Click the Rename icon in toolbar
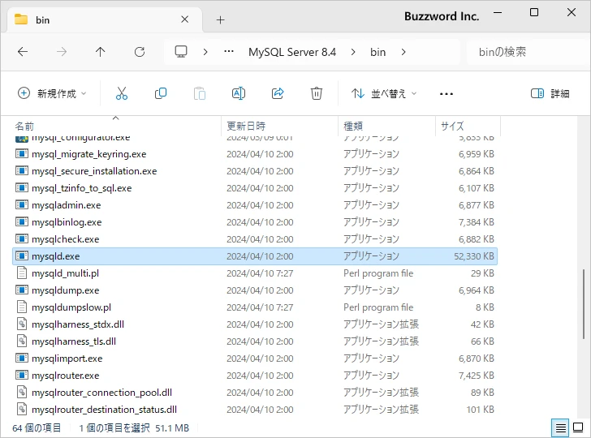The height and width of the screenshot is (438, 591). 239,93
